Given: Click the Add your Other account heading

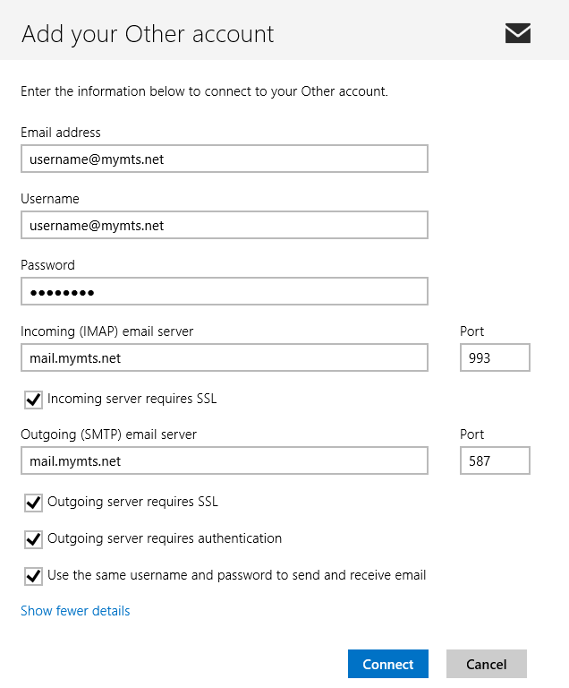Looking at the screenshot, I should point(148,34).
